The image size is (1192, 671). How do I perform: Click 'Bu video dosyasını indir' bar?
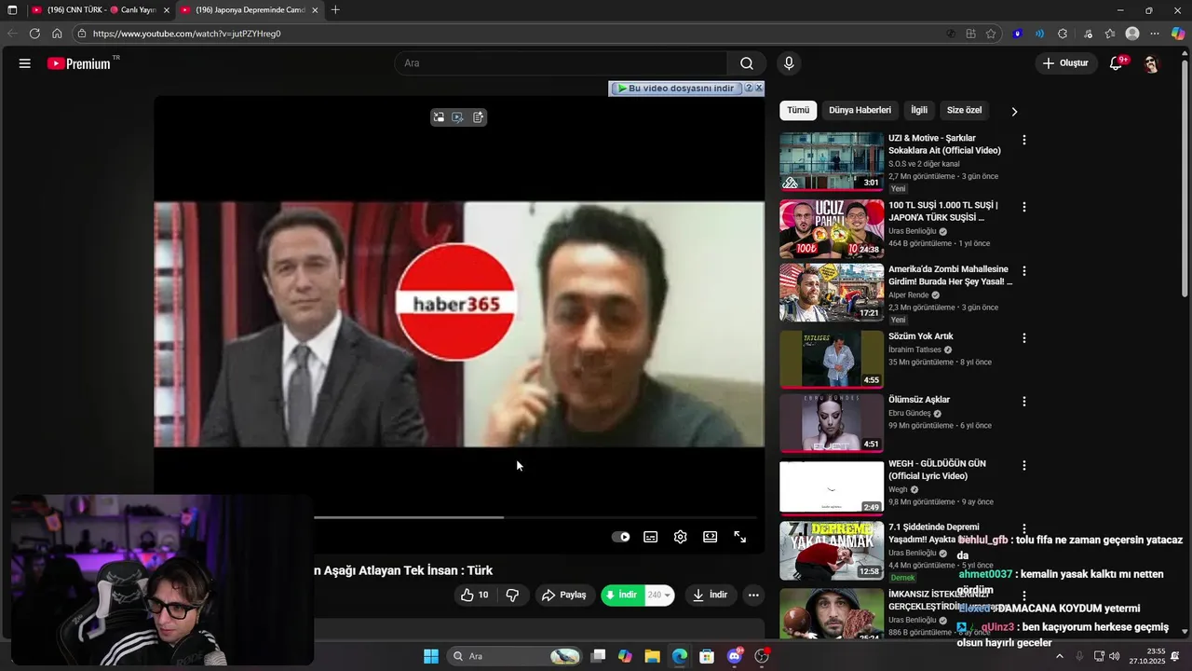676,88
